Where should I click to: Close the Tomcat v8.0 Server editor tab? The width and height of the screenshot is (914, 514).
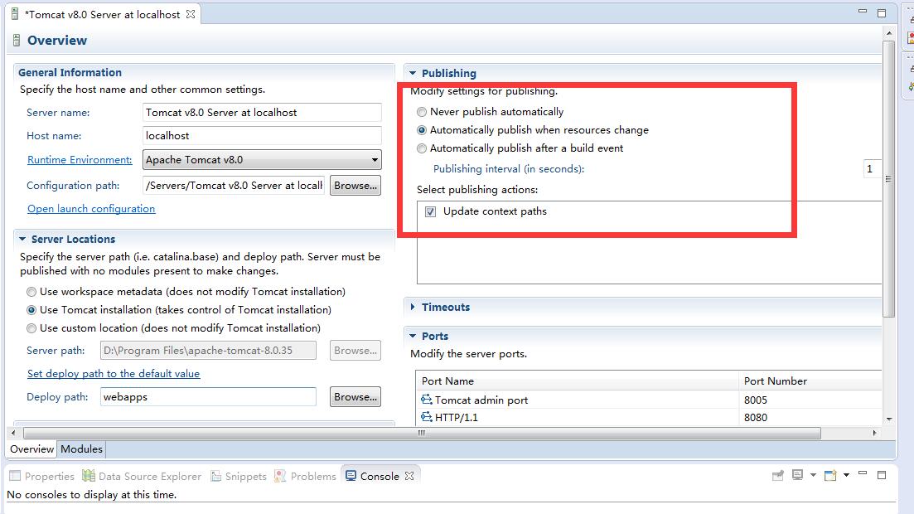pyautogui.click(x=191, y=14)
